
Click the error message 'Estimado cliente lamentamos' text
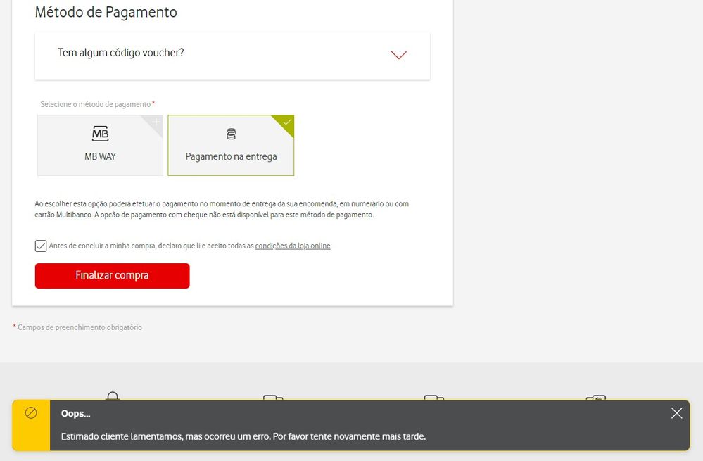coord(243,436)
